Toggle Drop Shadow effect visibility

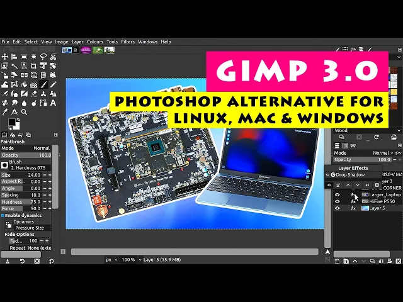[x=327, y=175]
